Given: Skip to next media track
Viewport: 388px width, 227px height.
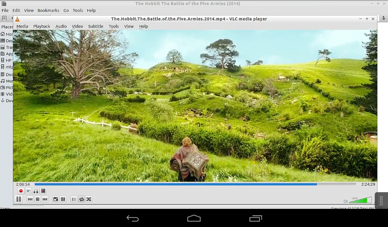Looking at the screenshot, I should coord(45,199).
